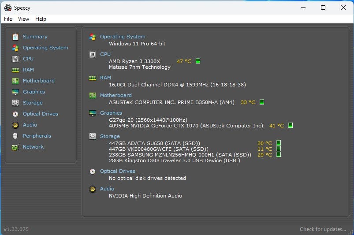Click the NVIDIA High Definition Audio text

[145, 196]
